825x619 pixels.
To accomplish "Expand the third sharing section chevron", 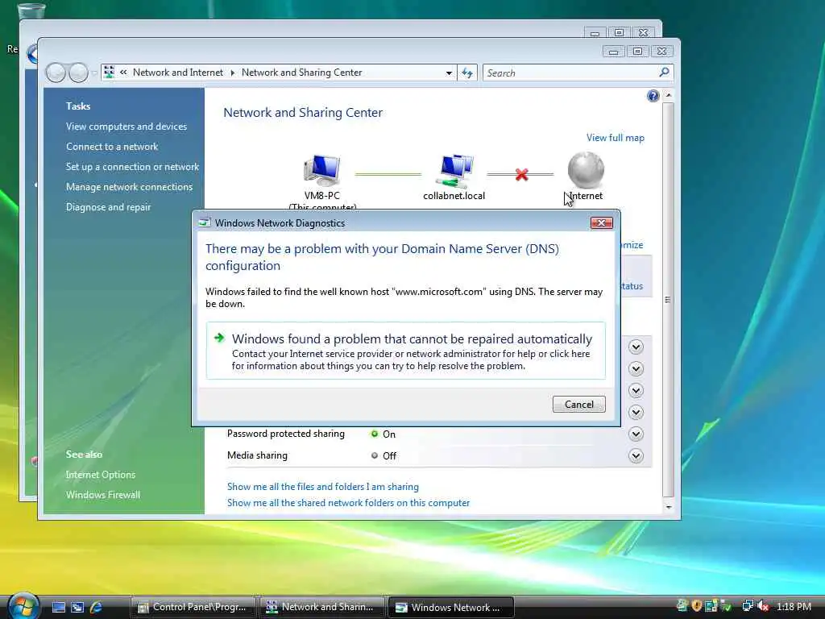I will (636, 390).
